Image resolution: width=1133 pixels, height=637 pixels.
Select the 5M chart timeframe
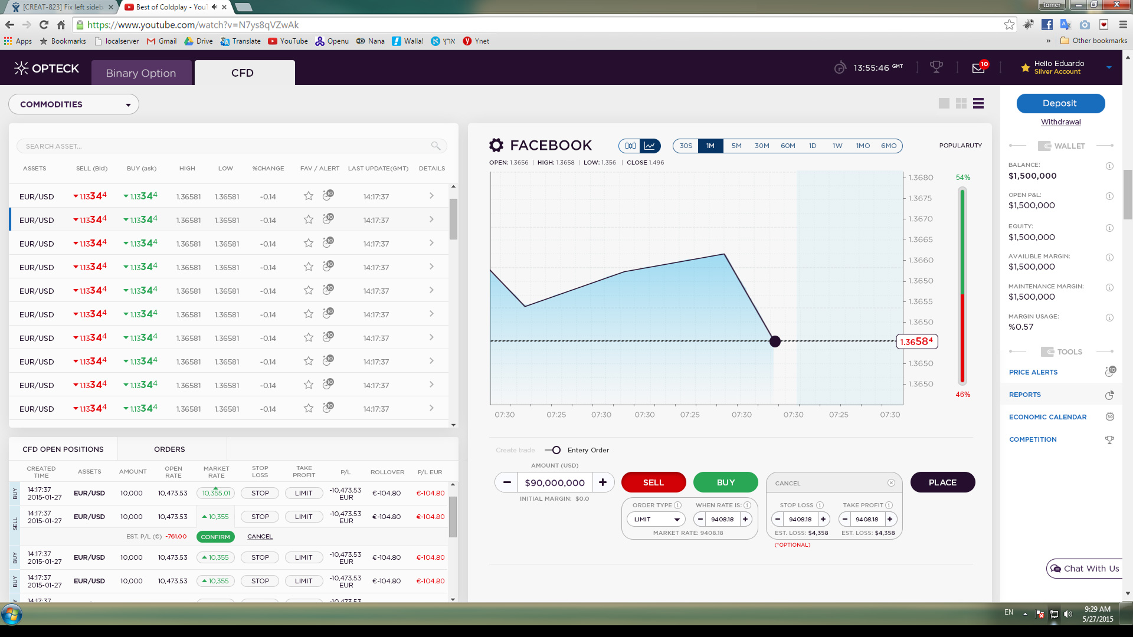coord(736,146)
